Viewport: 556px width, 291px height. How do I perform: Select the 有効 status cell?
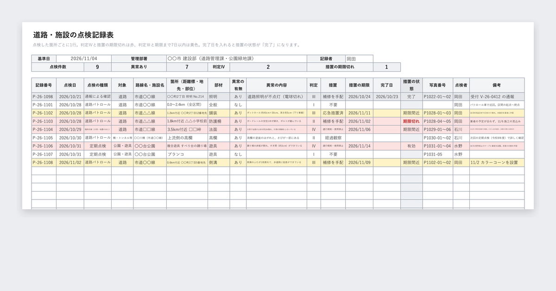pos(411,146)
